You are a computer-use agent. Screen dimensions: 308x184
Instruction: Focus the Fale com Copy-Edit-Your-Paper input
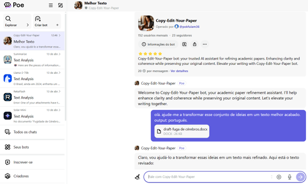tap(209, 177)
